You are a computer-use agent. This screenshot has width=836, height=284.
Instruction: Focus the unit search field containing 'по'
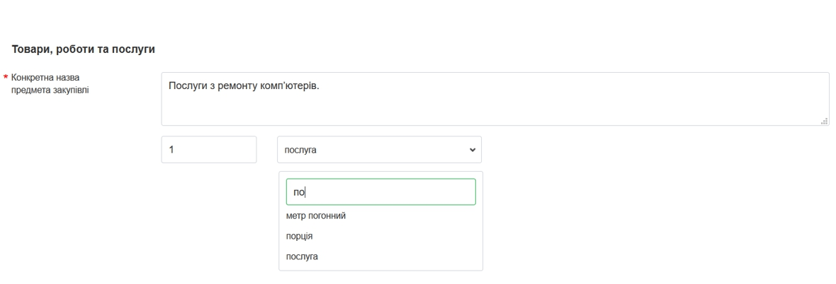(380, 192)
